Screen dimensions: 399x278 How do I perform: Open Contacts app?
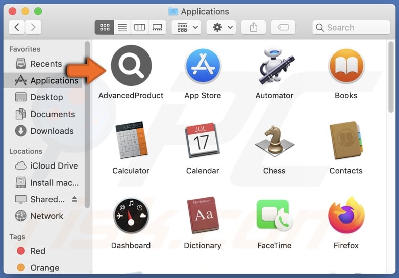(346, 140)
